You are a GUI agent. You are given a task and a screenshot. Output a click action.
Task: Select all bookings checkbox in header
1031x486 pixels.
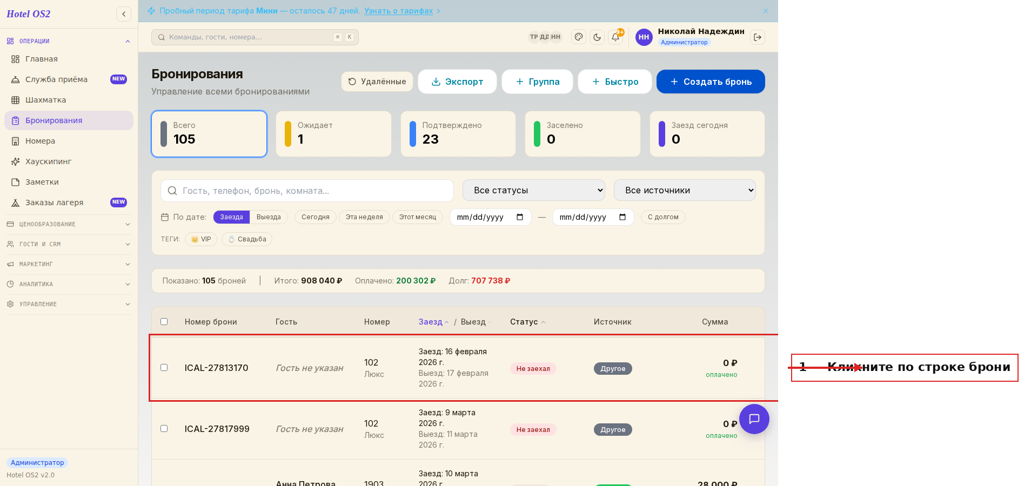point(164,322)
